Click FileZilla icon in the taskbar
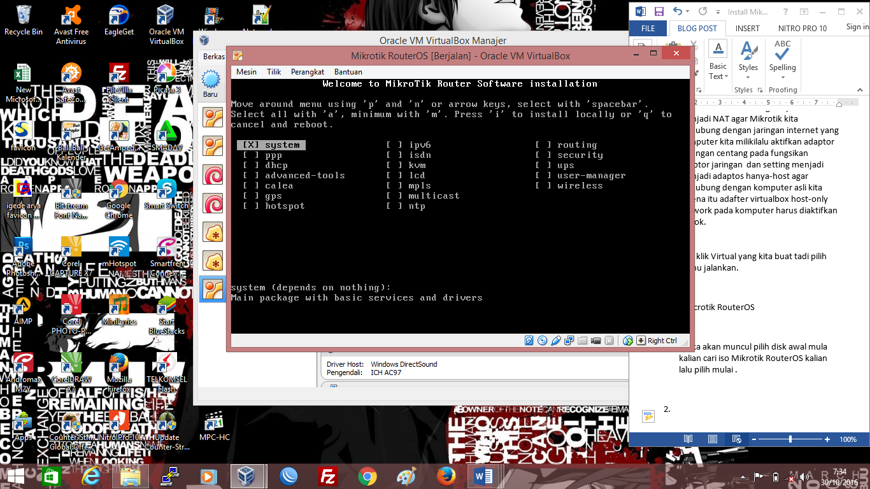 pyautogui.click(x=328, y=476)
